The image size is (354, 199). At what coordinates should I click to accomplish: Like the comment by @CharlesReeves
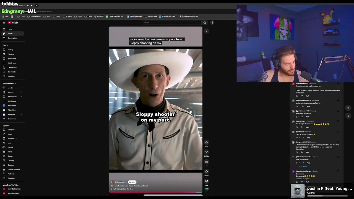(x=297, y=163)
